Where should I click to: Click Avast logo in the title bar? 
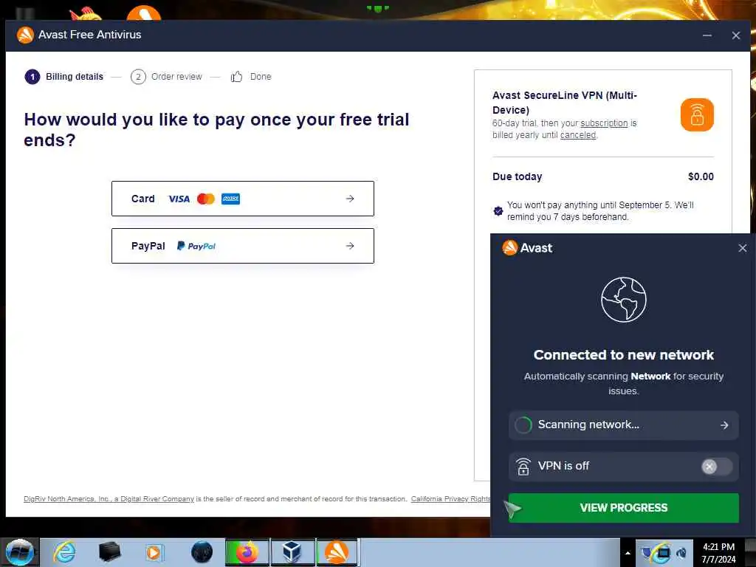25,35
